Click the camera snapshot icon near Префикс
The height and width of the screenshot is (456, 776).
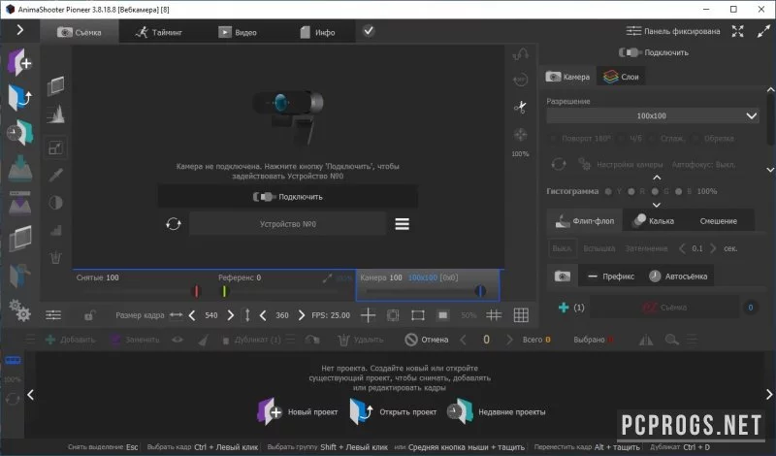[x=563, y=277]
